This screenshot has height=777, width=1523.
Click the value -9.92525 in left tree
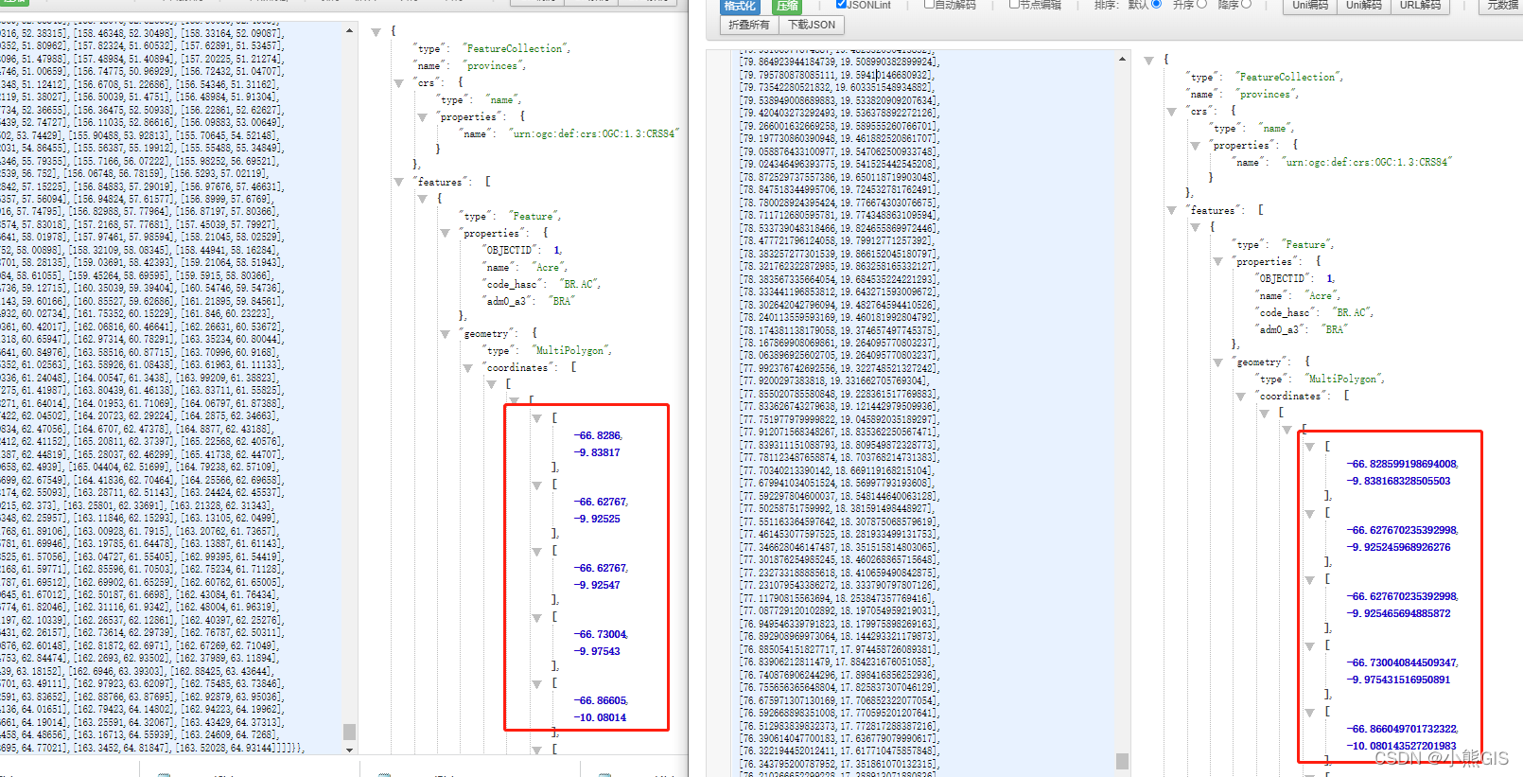tap(597, 519)
